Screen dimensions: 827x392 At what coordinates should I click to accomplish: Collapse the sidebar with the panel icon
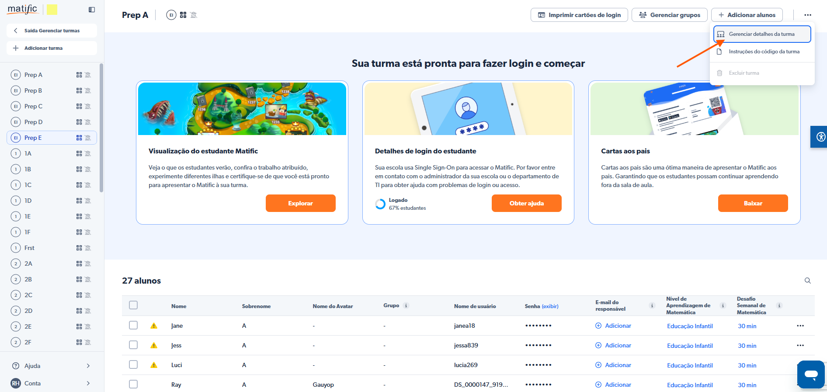point(92,10)
